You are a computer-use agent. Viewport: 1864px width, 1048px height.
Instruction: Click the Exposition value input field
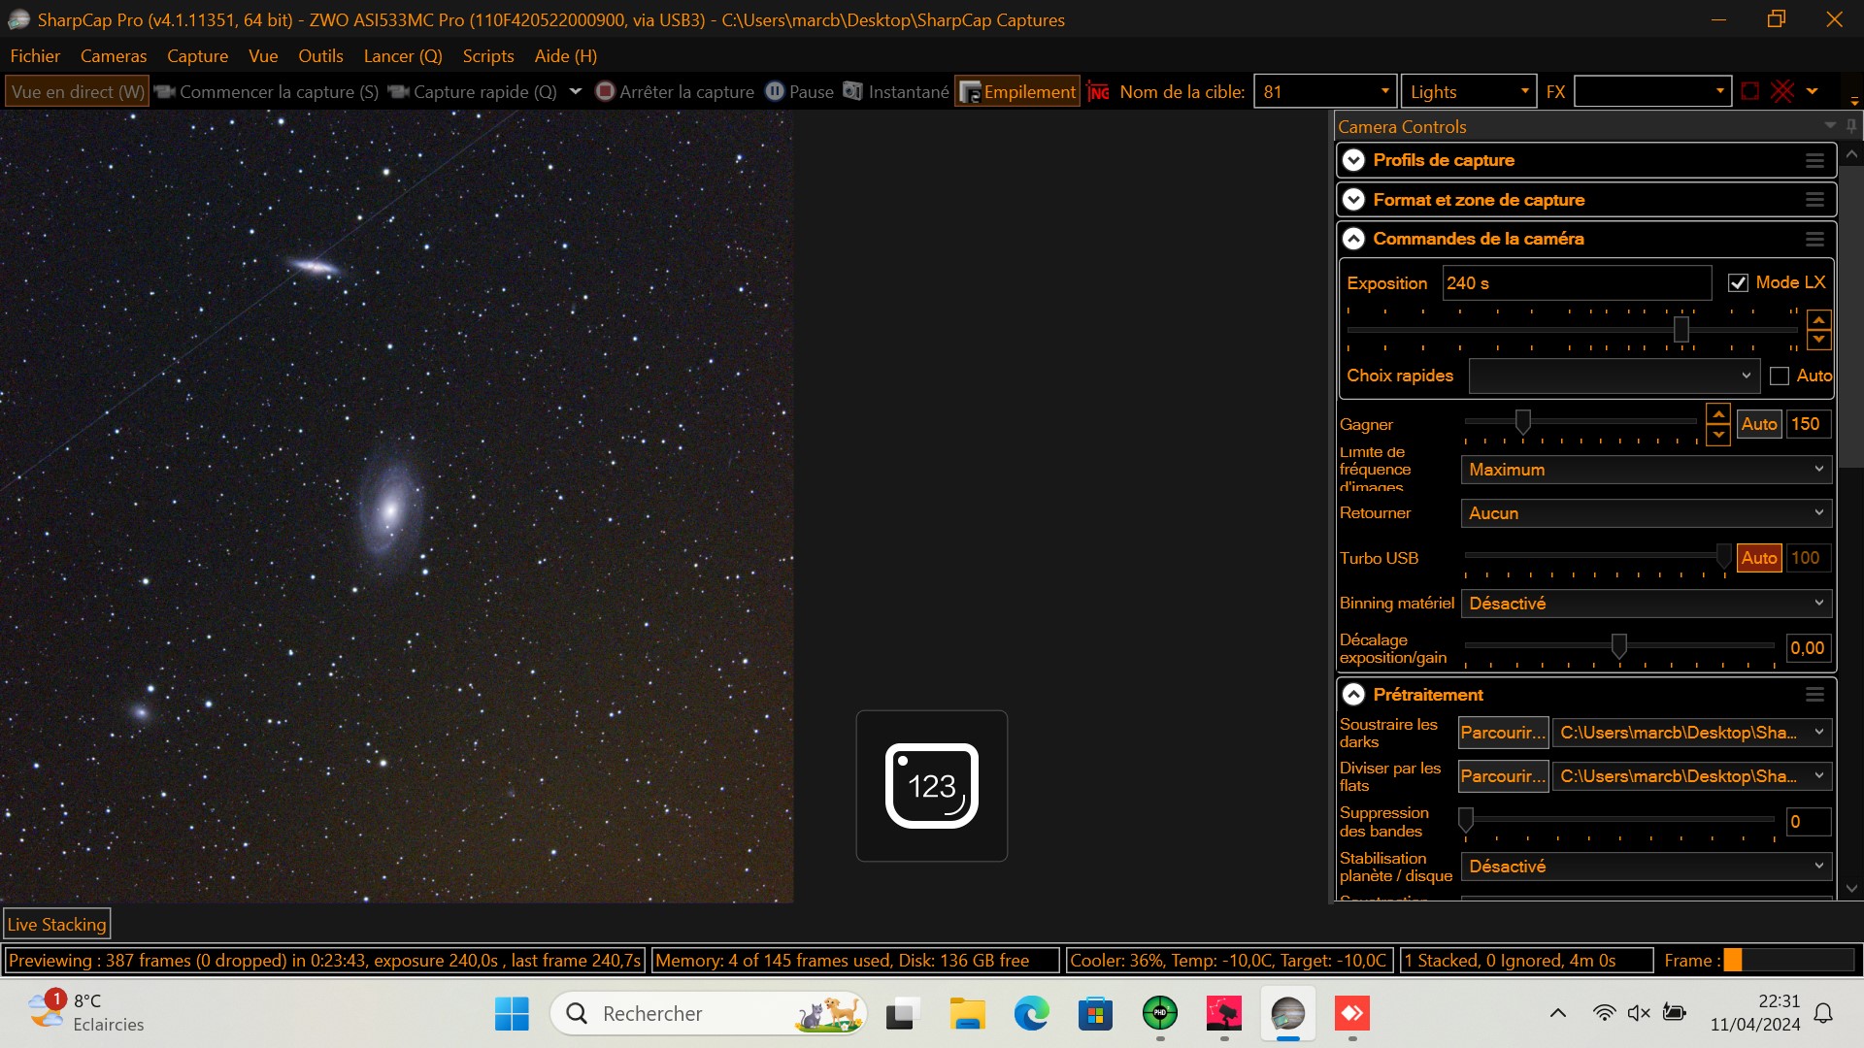pos(1576,283)
